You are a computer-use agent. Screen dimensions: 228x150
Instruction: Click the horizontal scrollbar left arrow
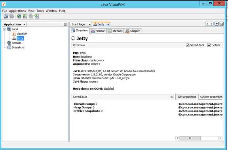(178, 138)
